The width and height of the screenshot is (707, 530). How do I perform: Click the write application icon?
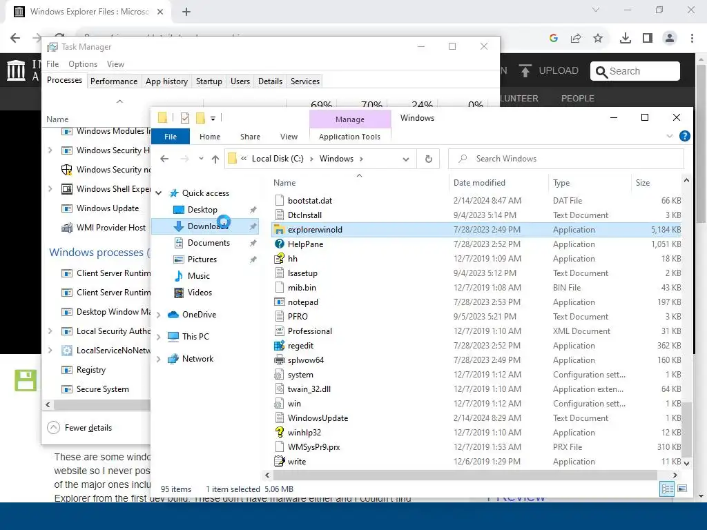pos(279,461)
